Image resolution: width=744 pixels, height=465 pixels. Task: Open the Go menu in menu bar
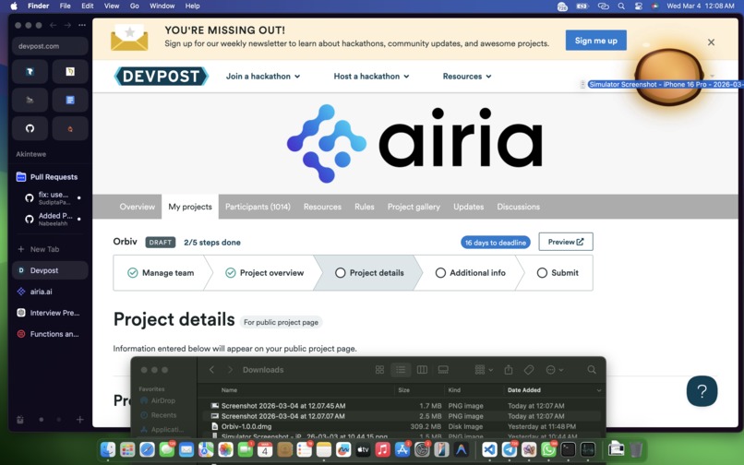click(x=134, y=6)
